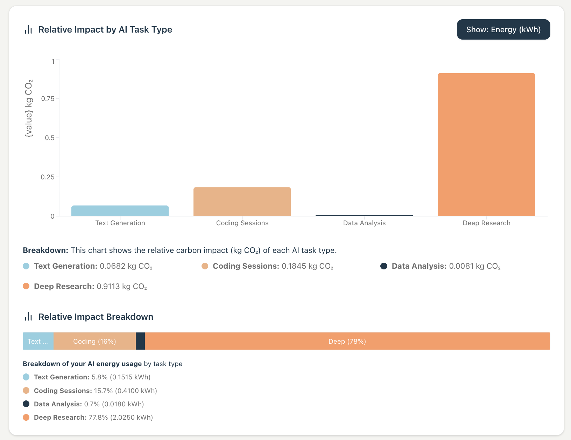571x440 pixels.
Task: Select the dark Data Analysis sliver in stacked bar
Action: [140, 341]
